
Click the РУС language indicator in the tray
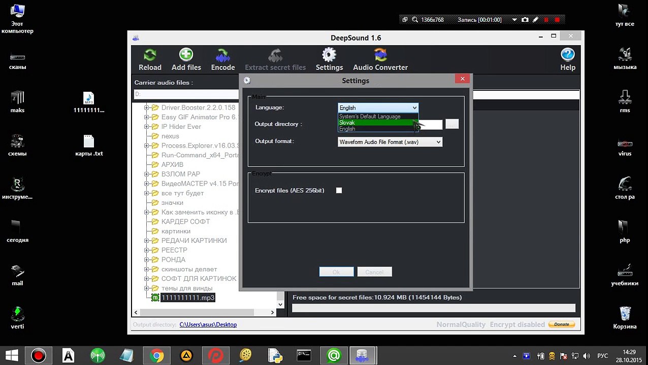603,356
